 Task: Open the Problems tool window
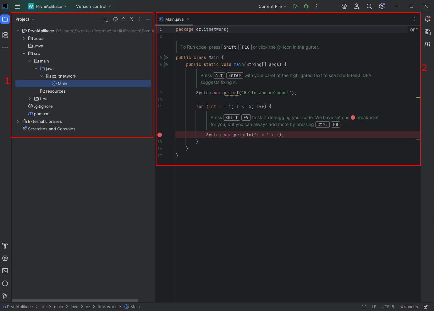[5, 283]
